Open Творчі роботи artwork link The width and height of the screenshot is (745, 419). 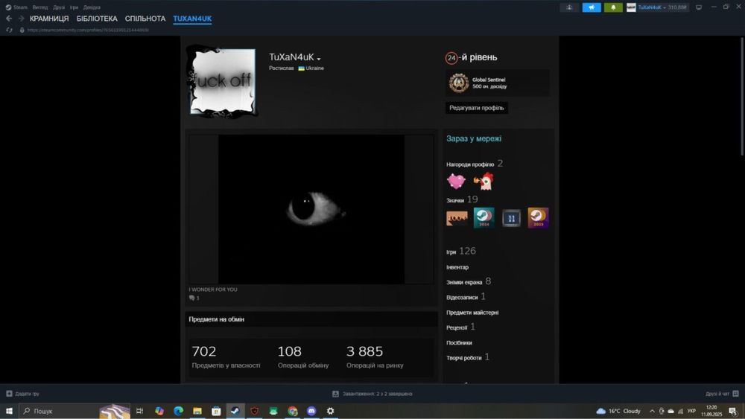point(468,357)
